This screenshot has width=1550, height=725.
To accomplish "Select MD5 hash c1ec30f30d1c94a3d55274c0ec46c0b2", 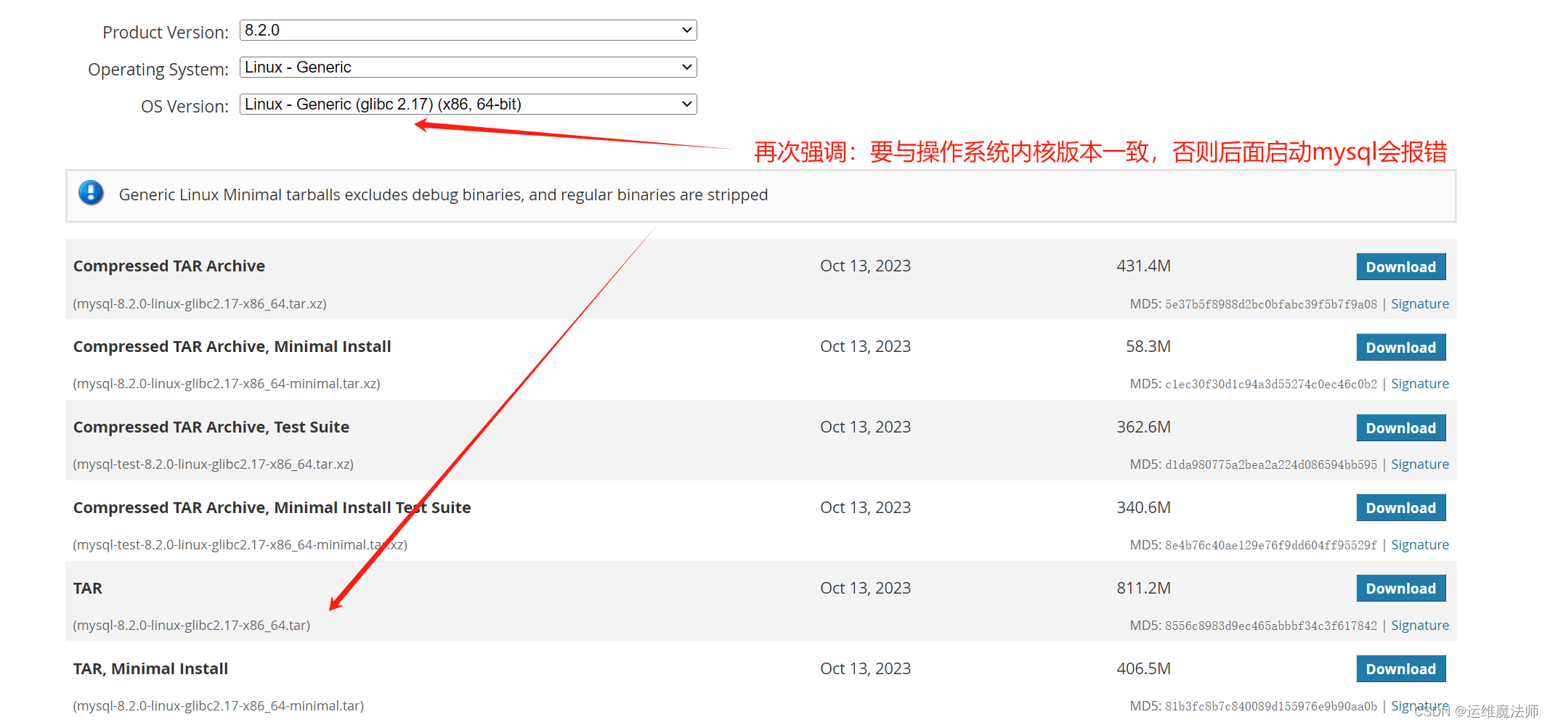I will coord(1271,385).
